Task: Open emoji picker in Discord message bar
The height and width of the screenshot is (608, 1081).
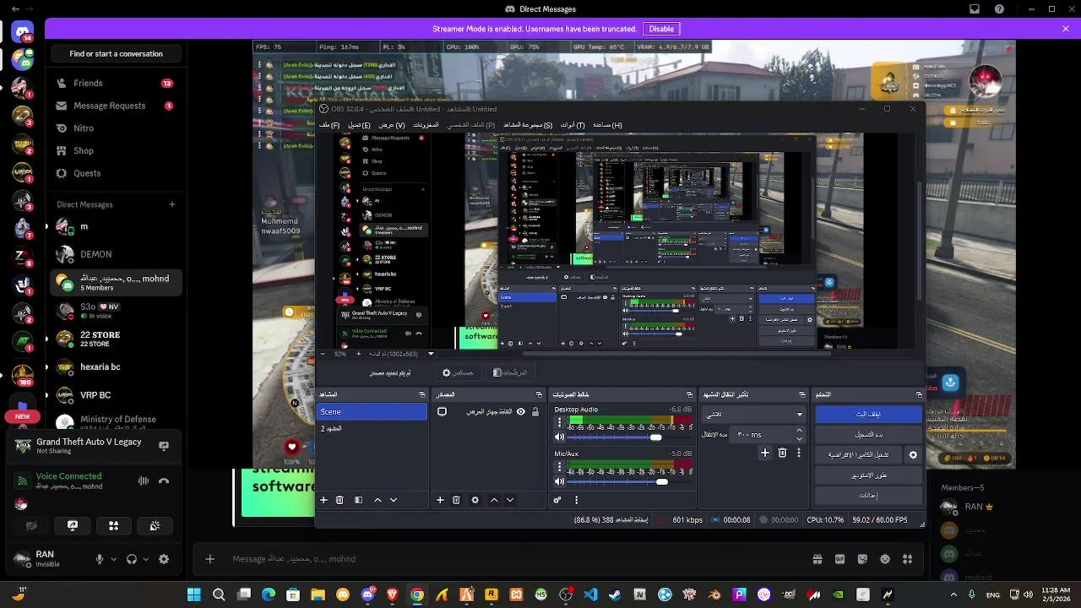Action: click(885, 559)
